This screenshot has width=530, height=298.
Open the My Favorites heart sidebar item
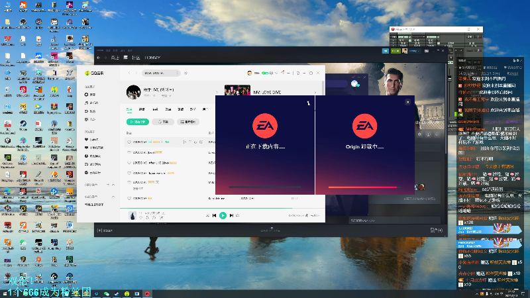tap(91, 140)
